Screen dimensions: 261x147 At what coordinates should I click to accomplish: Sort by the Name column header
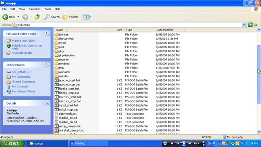76,30
